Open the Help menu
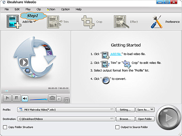182x136 pixels. click(x=78, y=9)
